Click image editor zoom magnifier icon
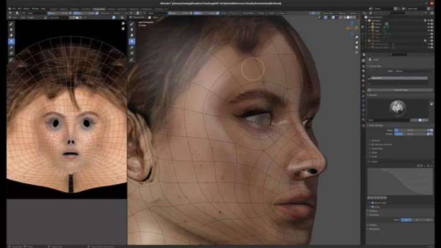 click(123, 23)
